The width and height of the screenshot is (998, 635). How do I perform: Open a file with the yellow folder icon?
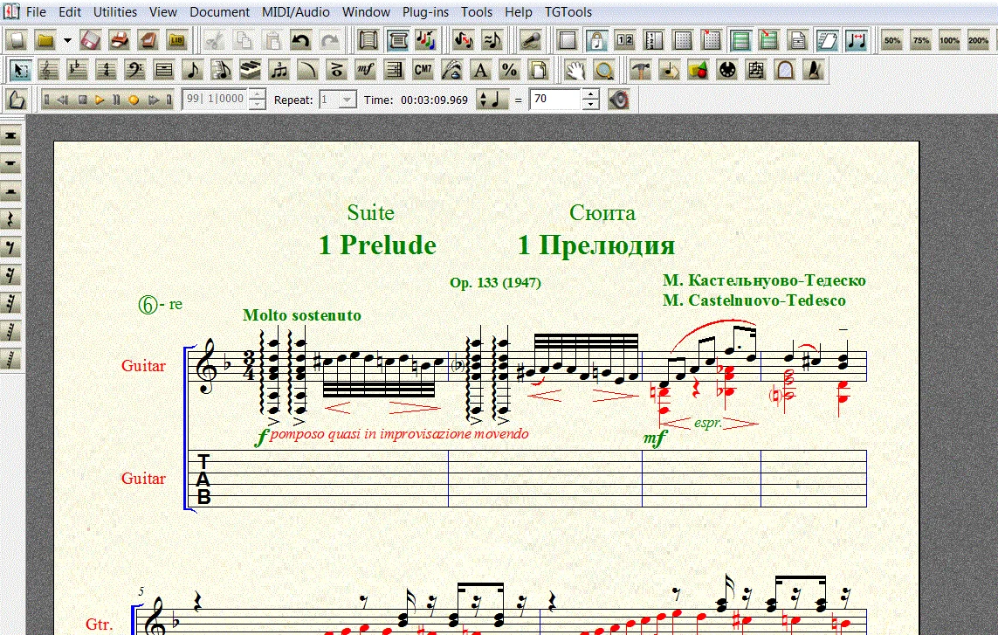coord(45,41)
